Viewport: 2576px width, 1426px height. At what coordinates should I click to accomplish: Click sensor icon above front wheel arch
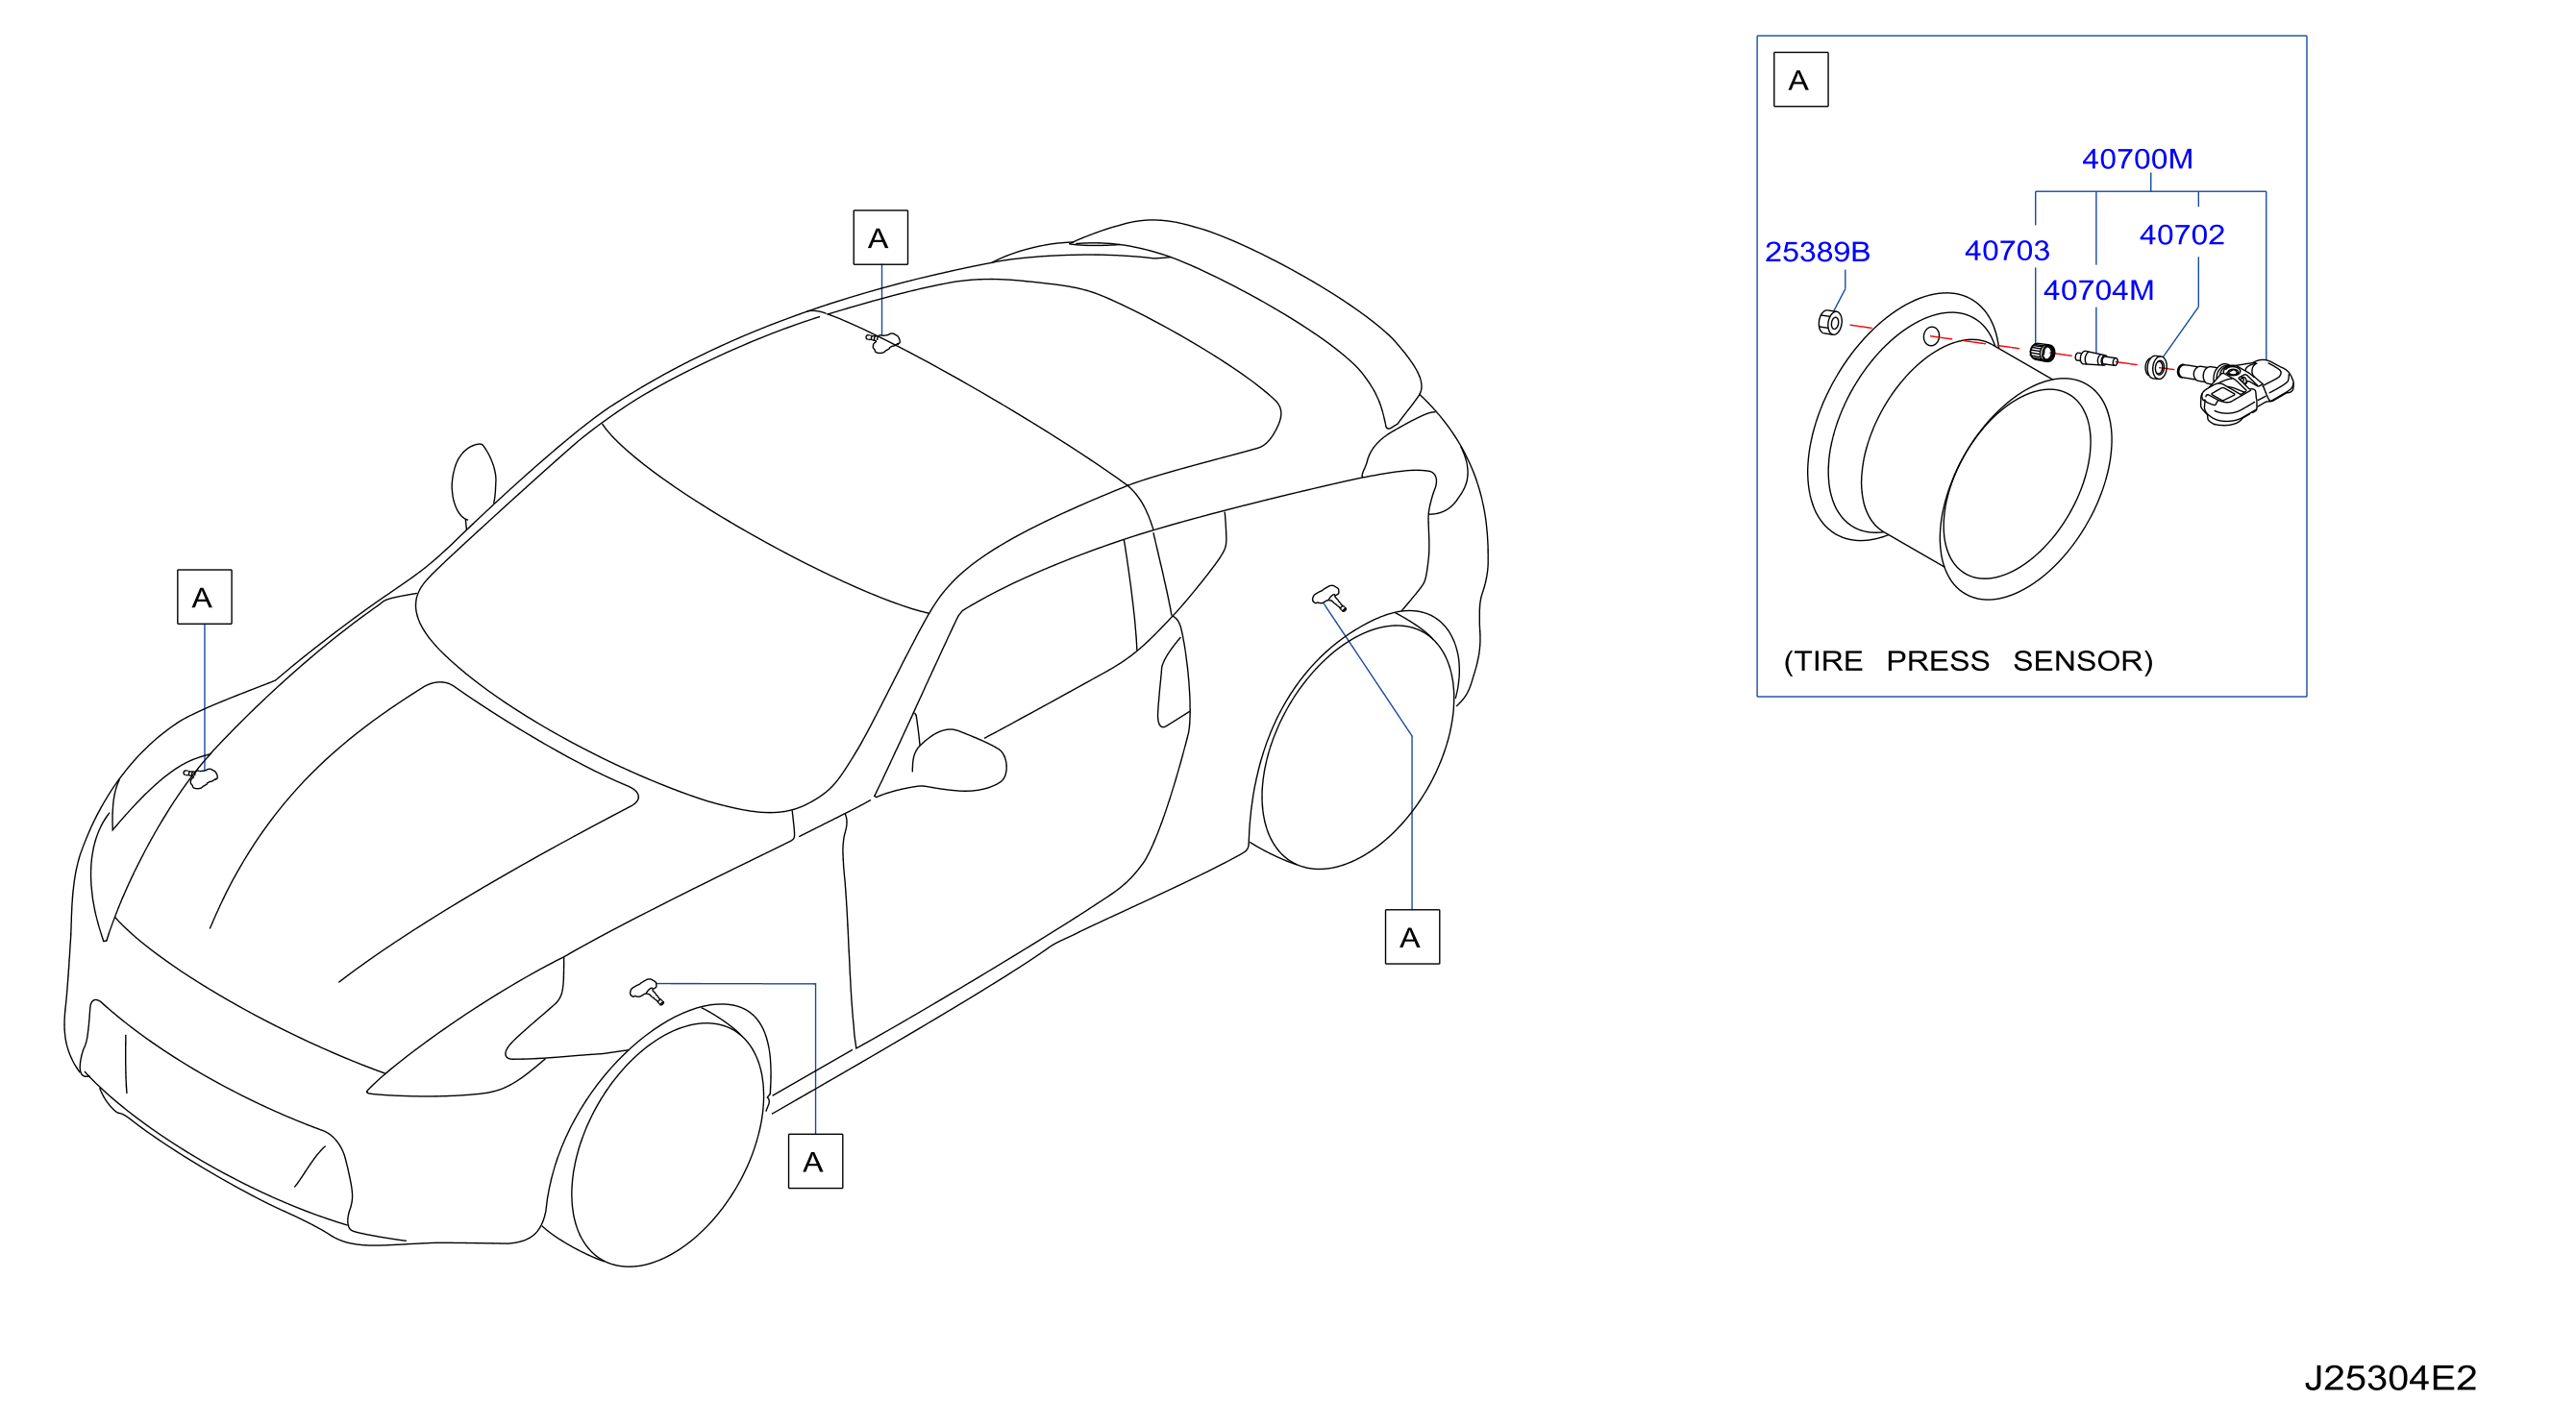pyautogui.click(x=646, y=992)
